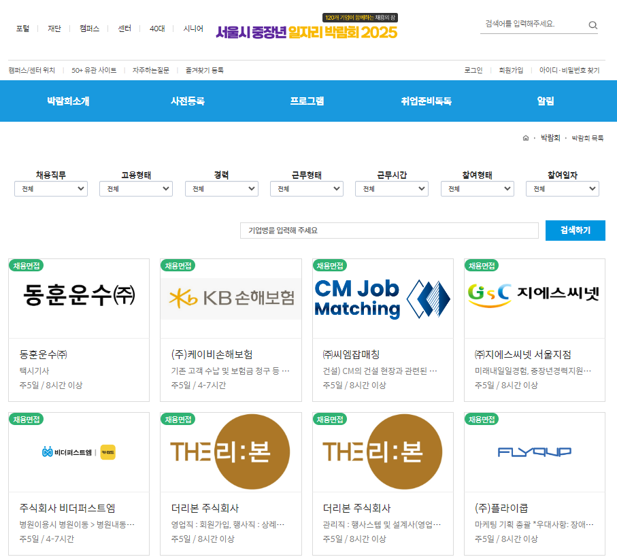Expand the 참여형태 dropdown
The height and width of the screenshot is (559, 617).
click(x=478, y=189)
